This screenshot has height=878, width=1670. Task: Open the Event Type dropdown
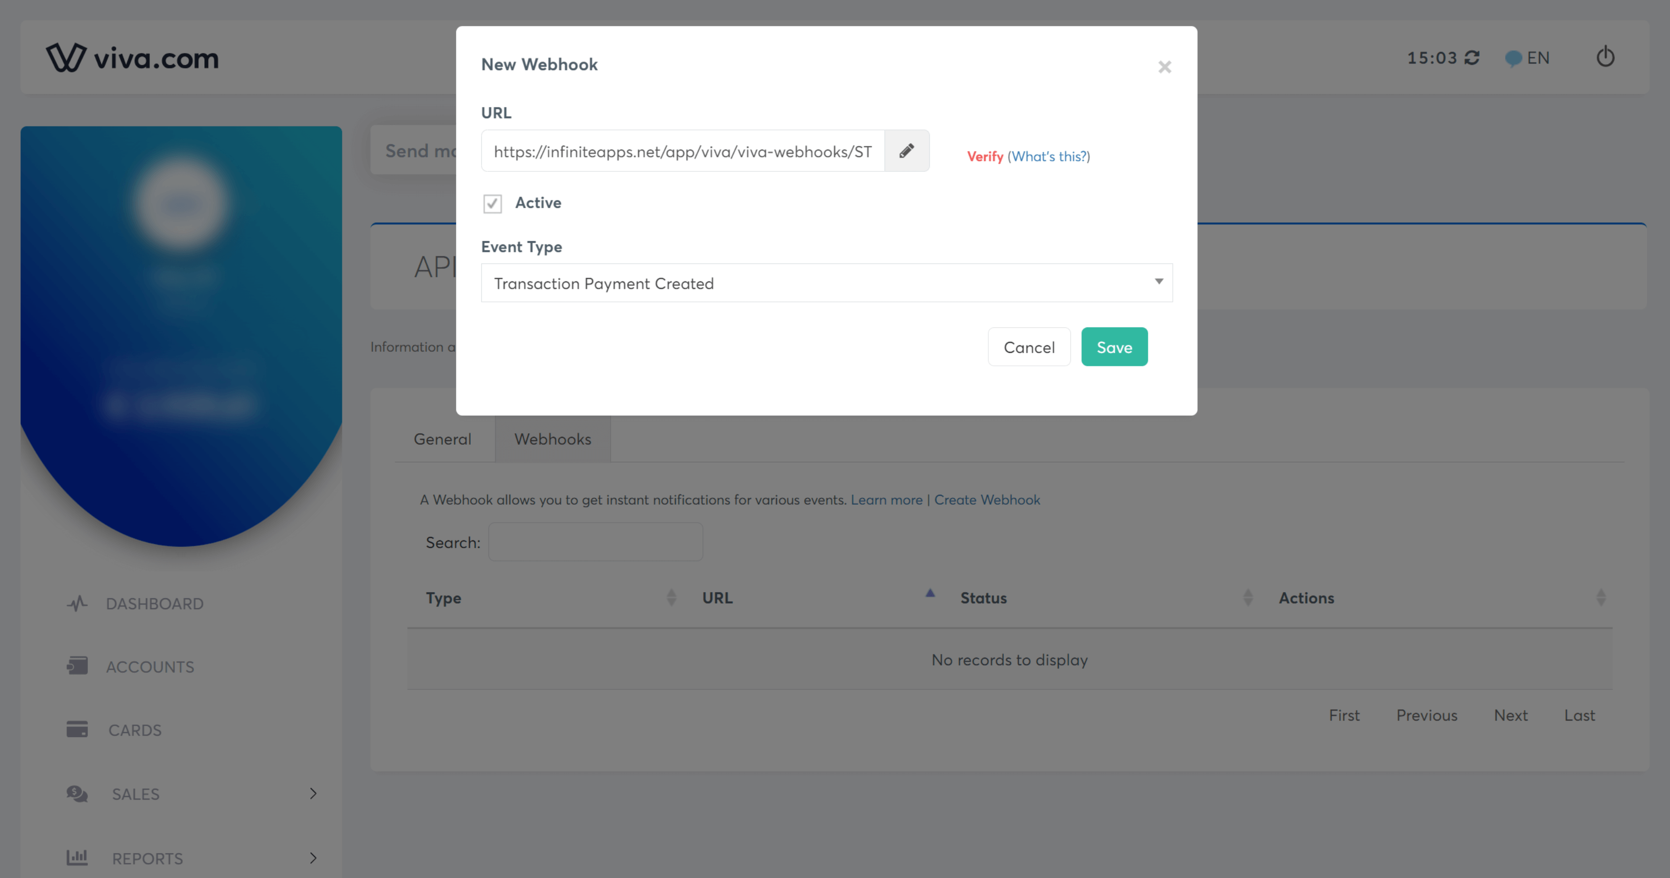click(827, 283)
